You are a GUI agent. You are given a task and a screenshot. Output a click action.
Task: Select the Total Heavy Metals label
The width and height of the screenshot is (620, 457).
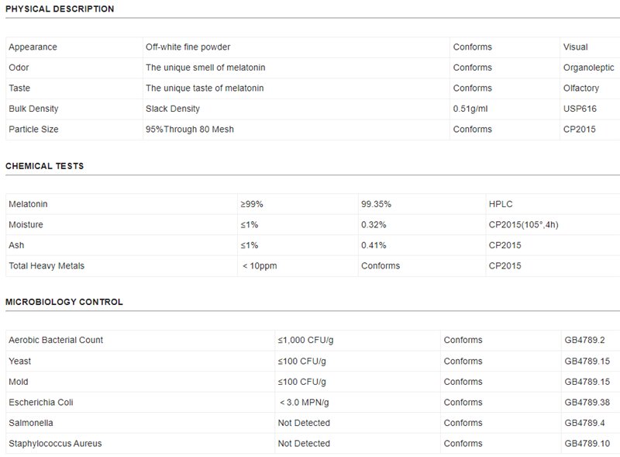point(46,266)
